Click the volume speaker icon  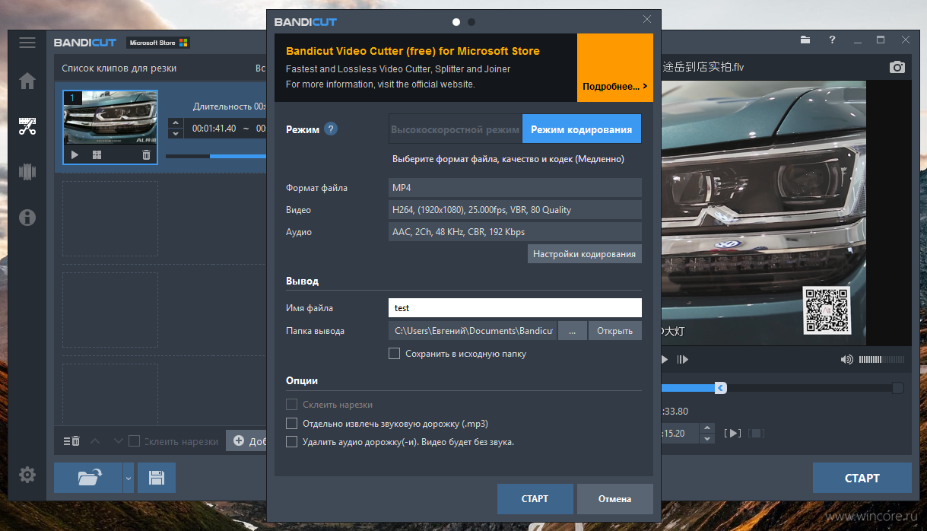[847, 359]
